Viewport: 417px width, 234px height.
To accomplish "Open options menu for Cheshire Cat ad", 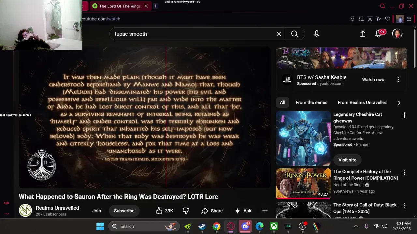I will [x=404, y=115].
